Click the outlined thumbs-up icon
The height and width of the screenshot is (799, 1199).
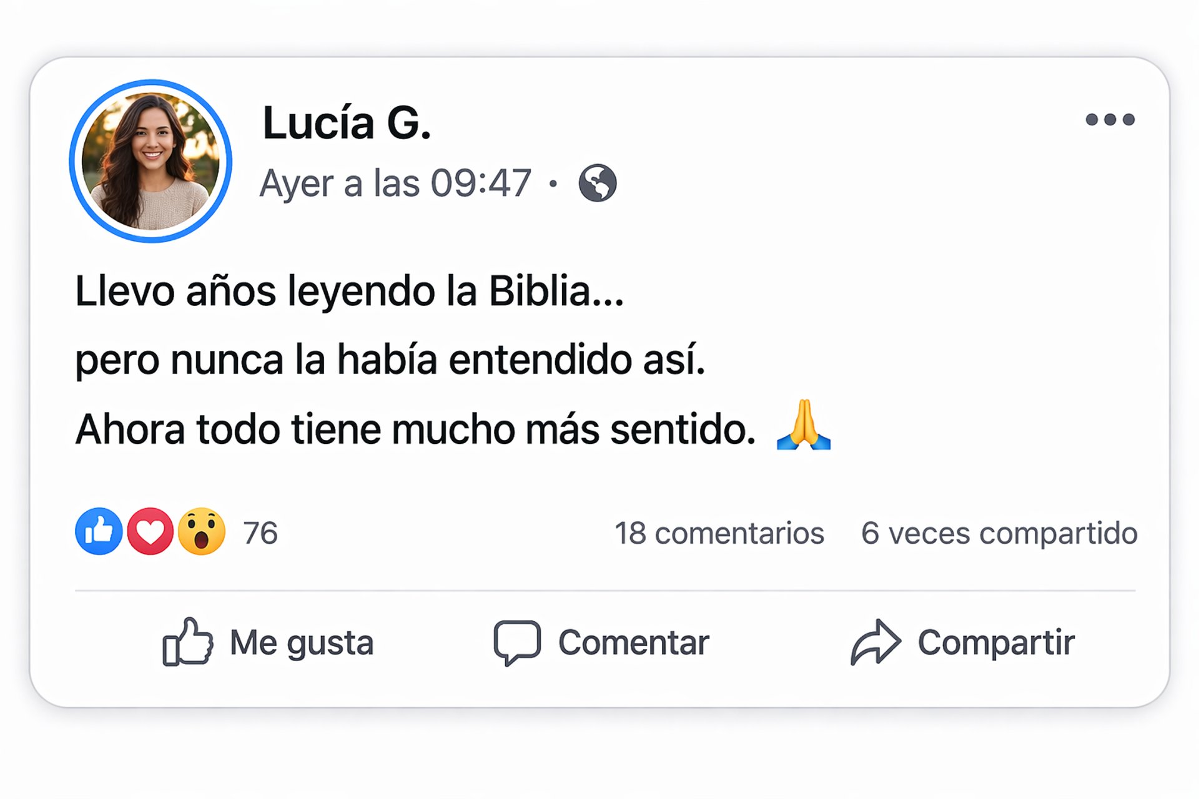[187, 642]
